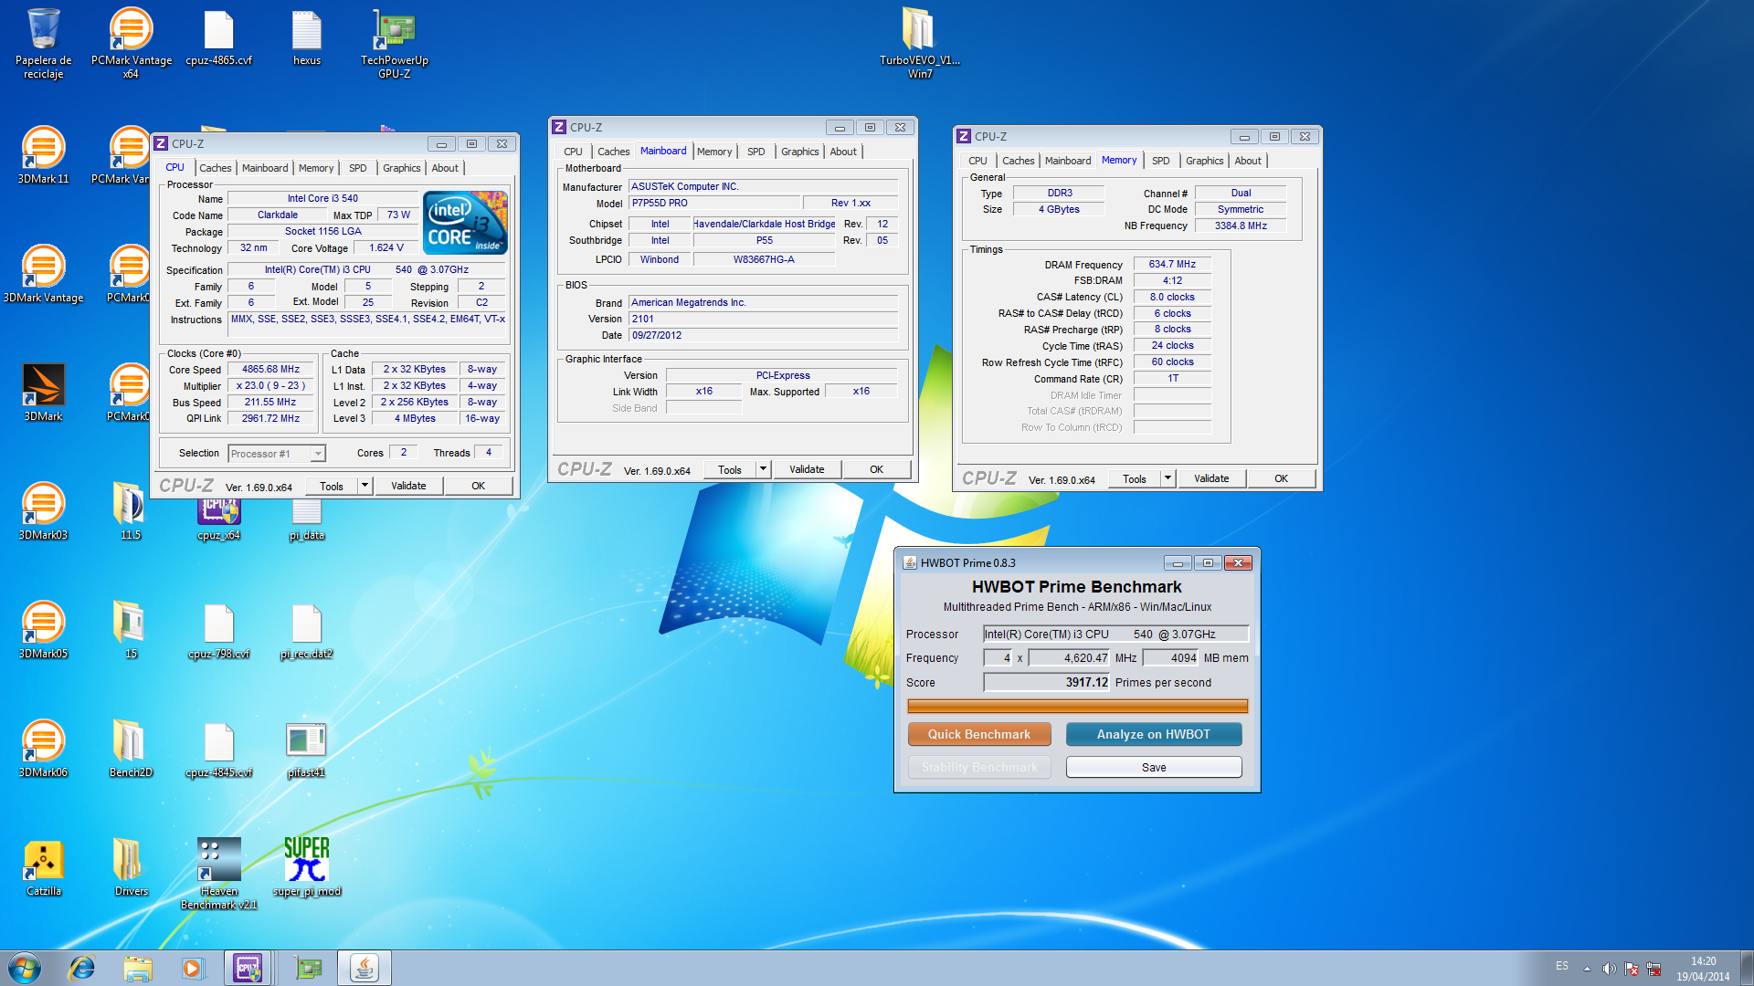The image size is (1754, 986).
Task: Expand Tools arrow in Memory window
Action: click(1168, 478)
